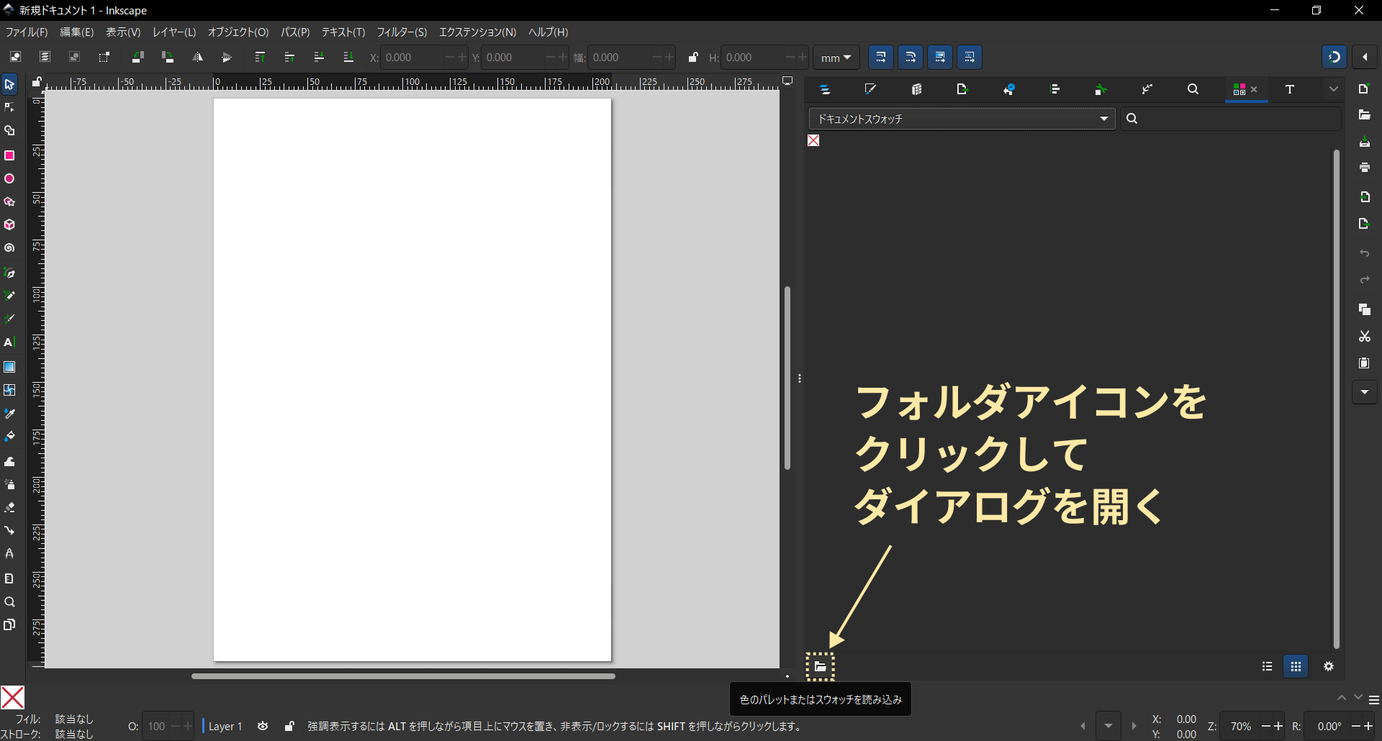Click Select All objects toolbar icon

pyautogui.click(x=15, y=57)
